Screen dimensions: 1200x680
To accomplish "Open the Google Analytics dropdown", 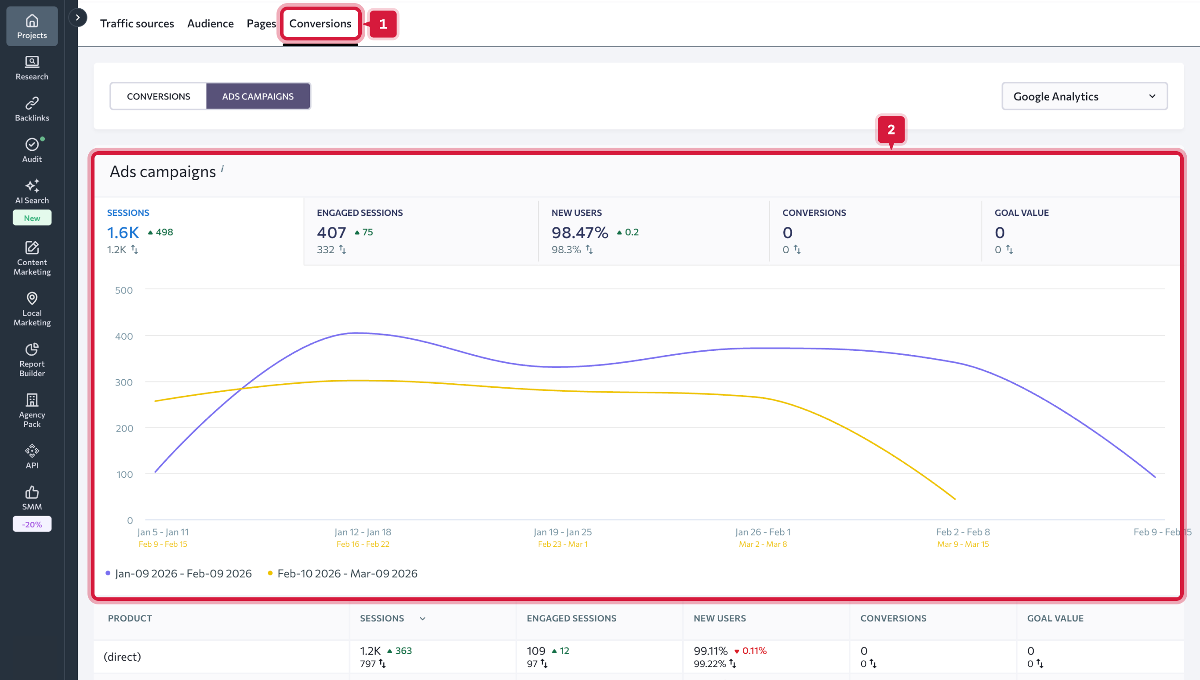I will tap(1084, 96).
